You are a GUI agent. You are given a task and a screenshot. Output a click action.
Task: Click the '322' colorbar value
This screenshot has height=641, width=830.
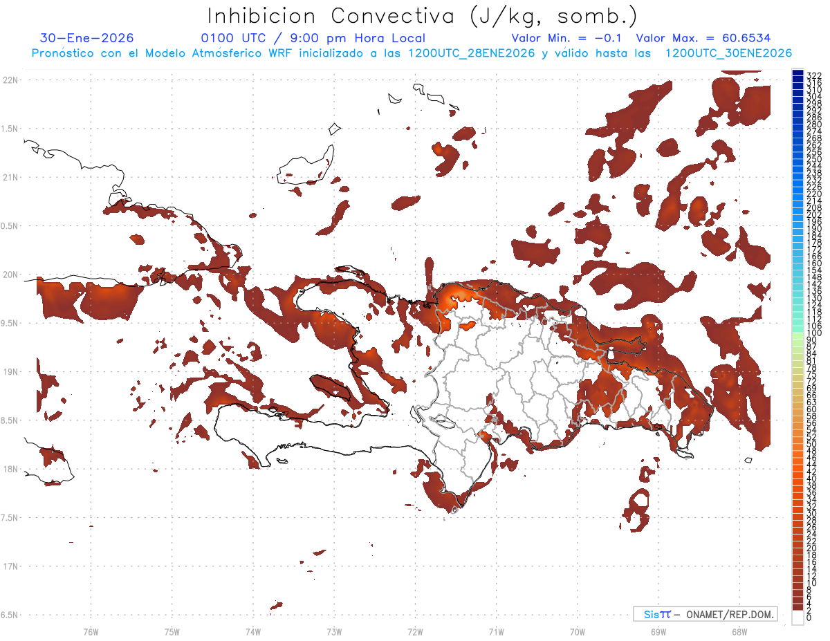pyautogui.click(x=814, y=75)
